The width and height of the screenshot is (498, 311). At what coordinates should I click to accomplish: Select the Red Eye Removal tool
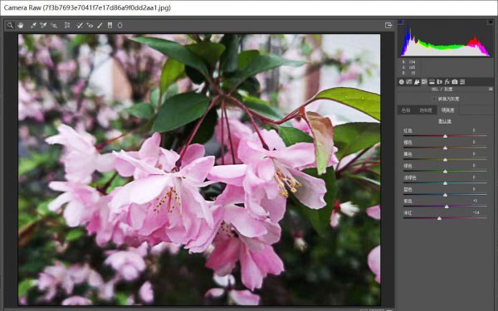click(x=90, y=26)
